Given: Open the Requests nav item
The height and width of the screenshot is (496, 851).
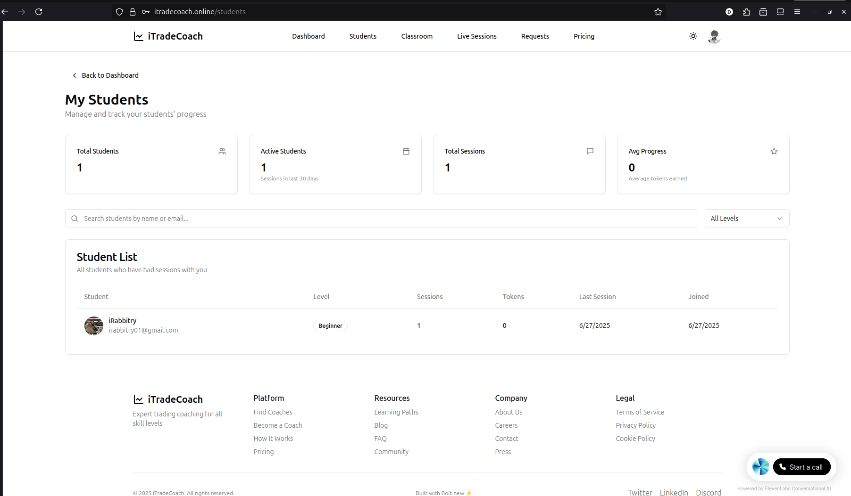Looking at the screenshot, I should (x=535, y=36).
